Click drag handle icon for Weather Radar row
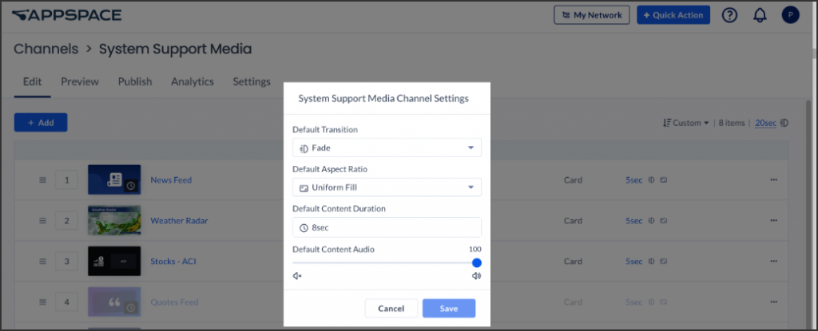 tap(43, 220)
